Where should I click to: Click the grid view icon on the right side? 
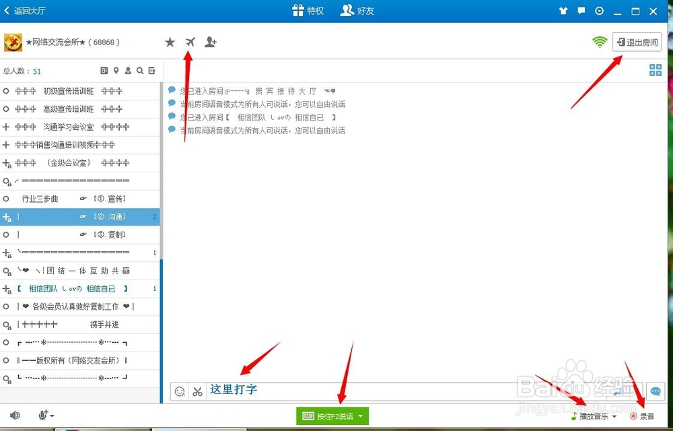[x=655, y=70]
